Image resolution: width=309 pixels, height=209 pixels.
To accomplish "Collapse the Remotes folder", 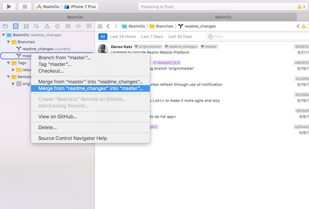I will [8, 77].
